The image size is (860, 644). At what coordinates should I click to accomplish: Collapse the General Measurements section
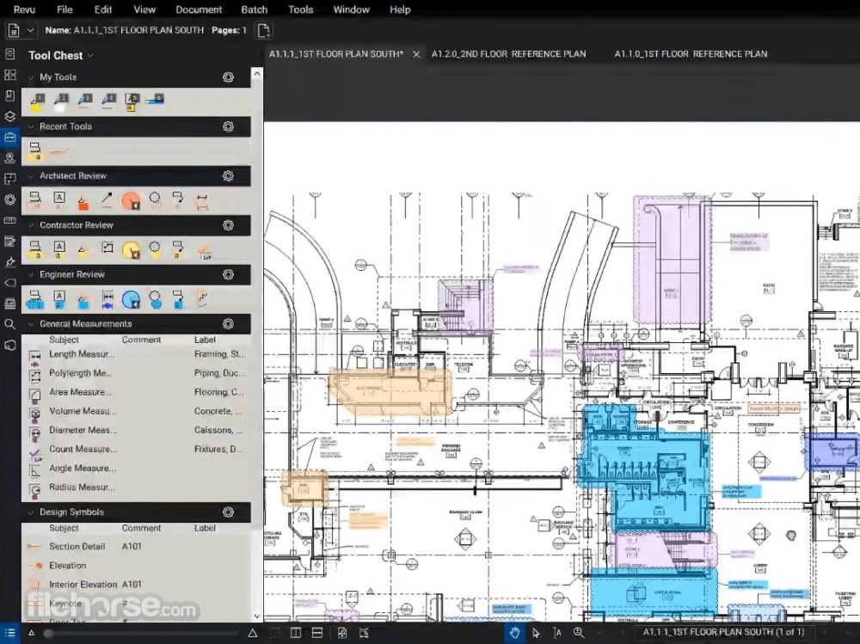[31, 324]
